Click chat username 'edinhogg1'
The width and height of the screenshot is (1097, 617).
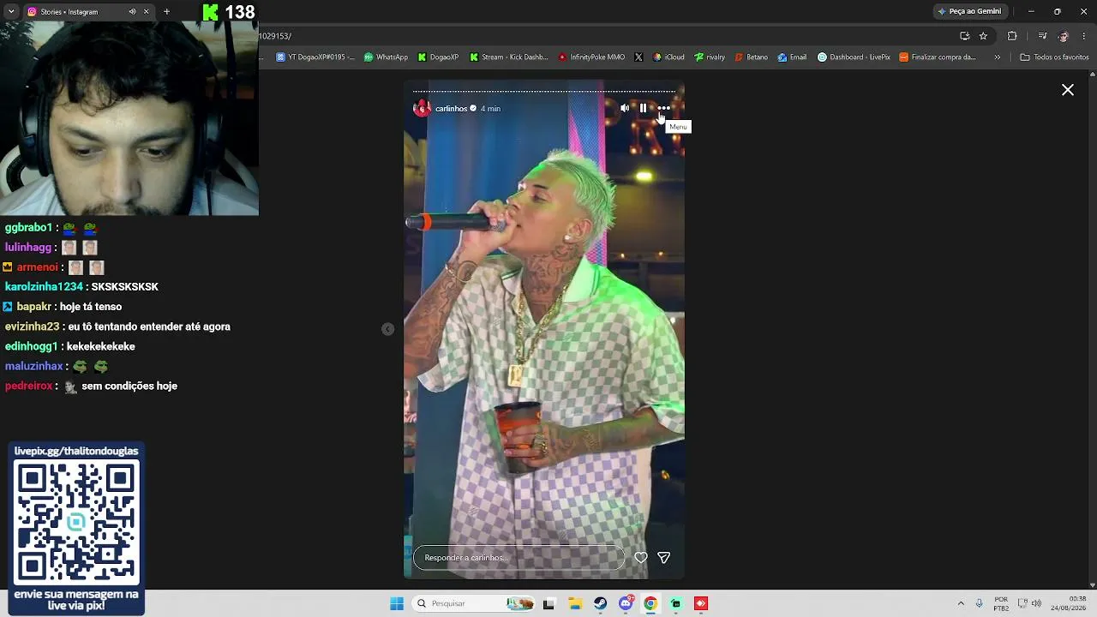pos(31,346)
